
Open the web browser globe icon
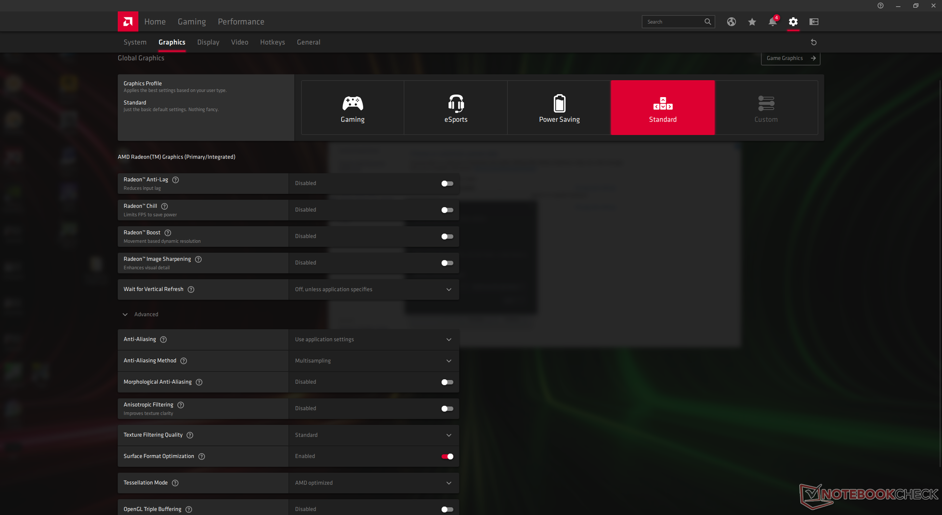pos(732,22)
